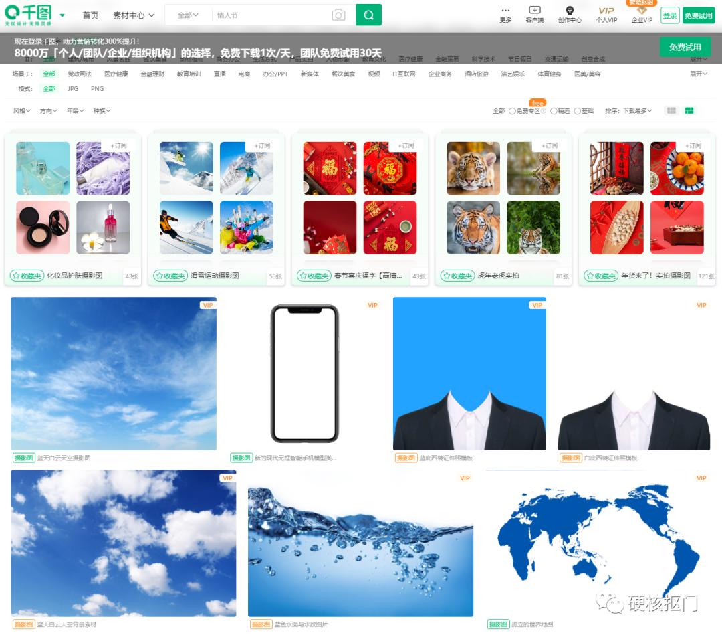Screen dimensions: 722x635
Task: Click 摄影图 tag beside 蓝天白云天空摄影图
Action: click(24, 458)
